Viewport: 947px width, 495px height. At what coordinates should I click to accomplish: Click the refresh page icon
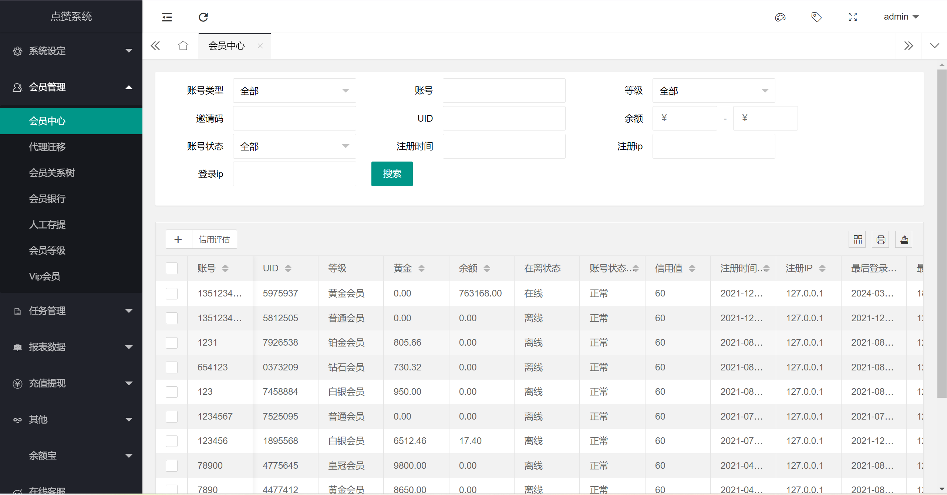203,17
